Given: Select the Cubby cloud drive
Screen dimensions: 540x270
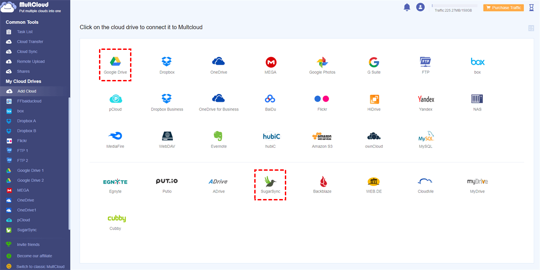Looking at the screenshot, I should pyautogui.click(x=116, y=222).
